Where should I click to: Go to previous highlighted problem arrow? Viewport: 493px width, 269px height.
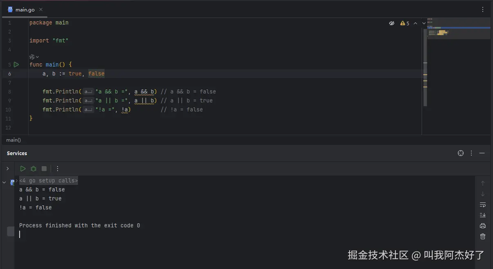[415, 24]
